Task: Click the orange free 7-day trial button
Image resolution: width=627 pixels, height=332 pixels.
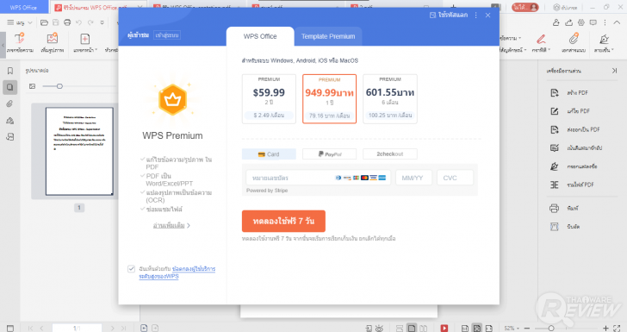Action: click(x=283, y=221)
